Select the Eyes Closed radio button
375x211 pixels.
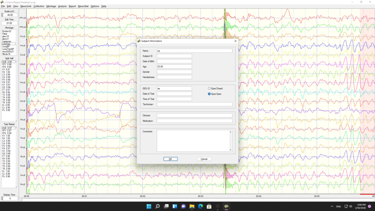click(209, 88)
